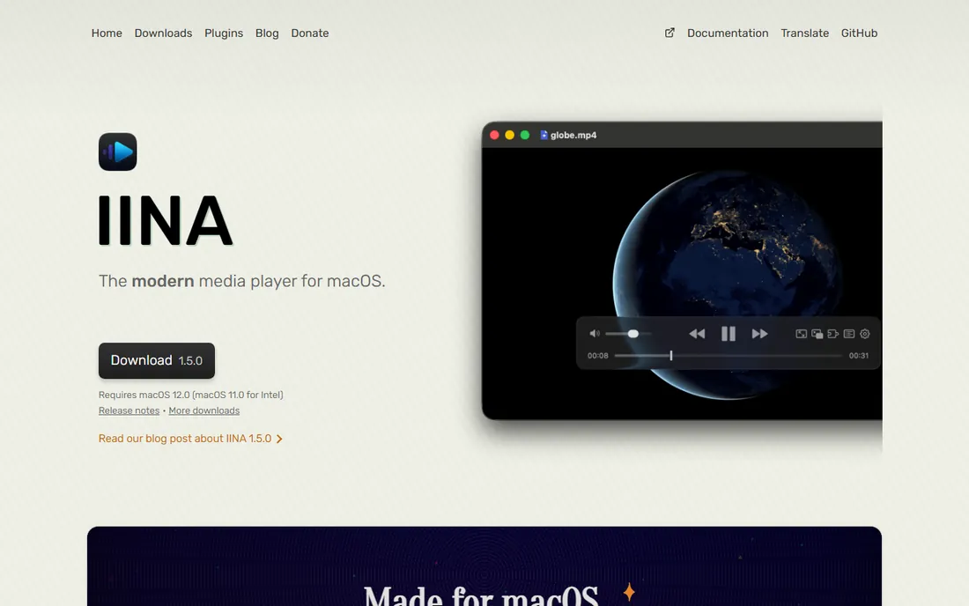
Task: Click the green zoom dot on player window
Action: pyautogui.click(x=525, y=135)
